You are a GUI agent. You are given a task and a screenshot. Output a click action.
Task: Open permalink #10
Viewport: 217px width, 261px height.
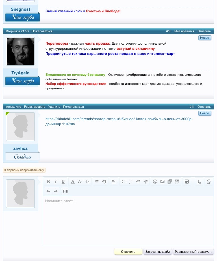[x=169, y=31]
